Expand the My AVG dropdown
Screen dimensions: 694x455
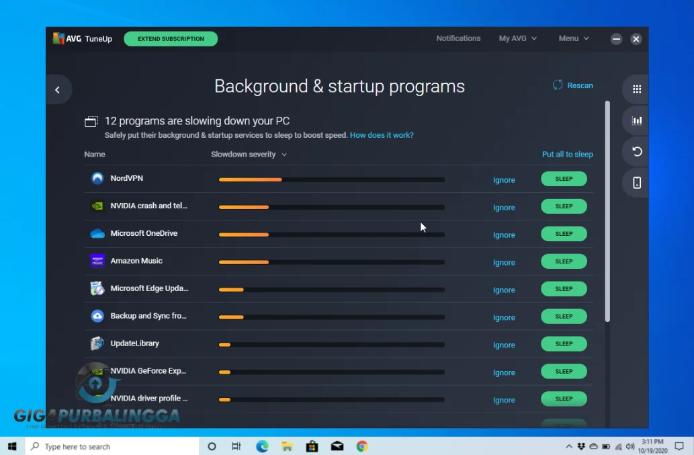pos(517,38)
